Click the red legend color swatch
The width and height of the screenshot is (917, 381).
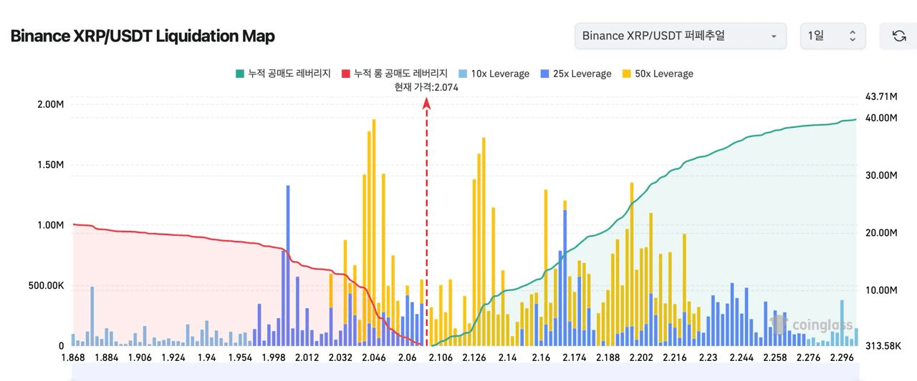346,74
